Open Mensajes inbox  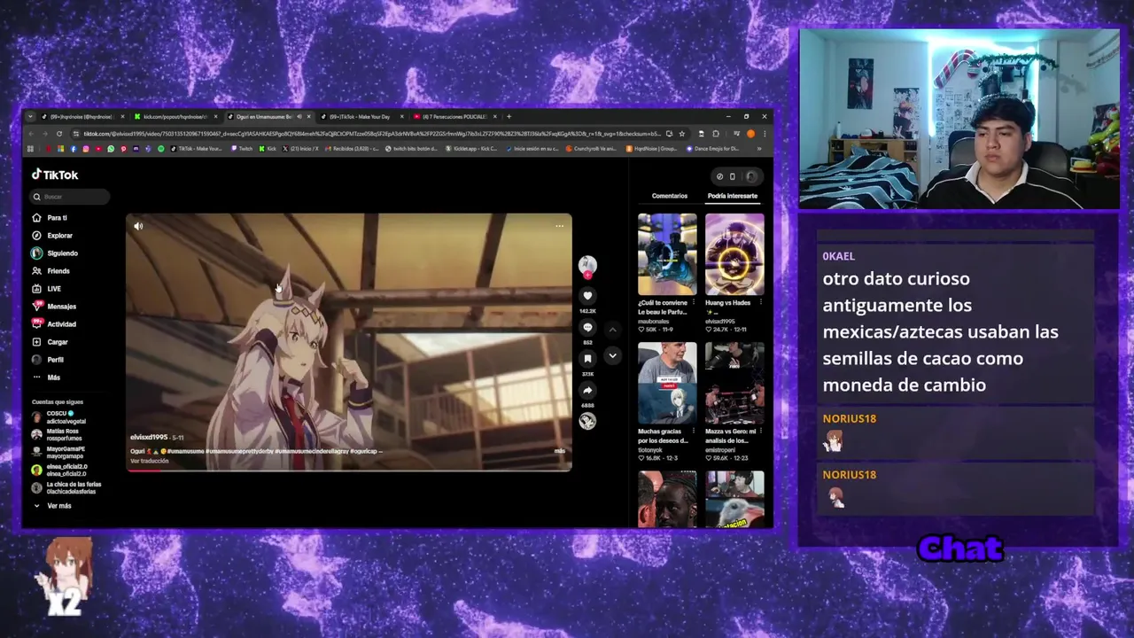click(54, 307)
